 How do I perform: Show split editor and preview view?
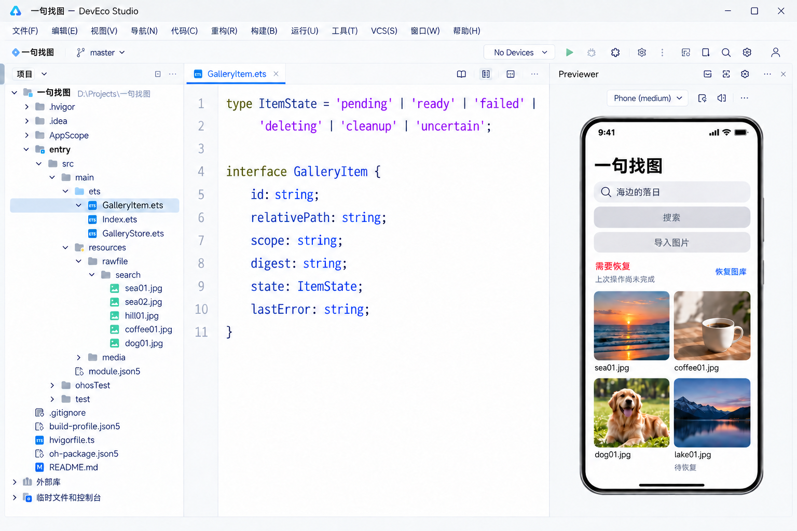pos(486,74)
